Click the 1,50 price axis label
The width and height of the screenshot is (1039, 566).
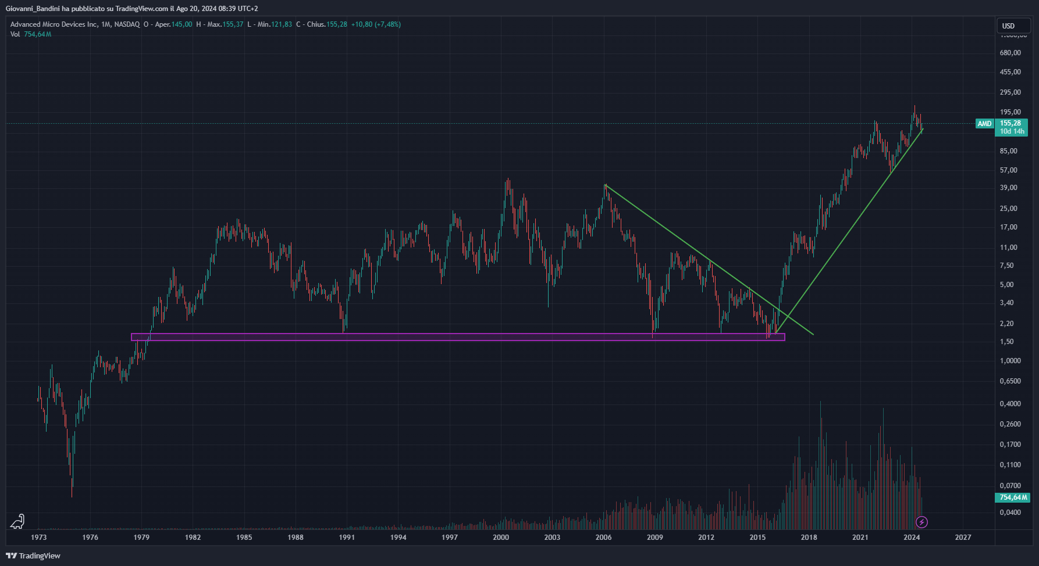pos(1007,342)
